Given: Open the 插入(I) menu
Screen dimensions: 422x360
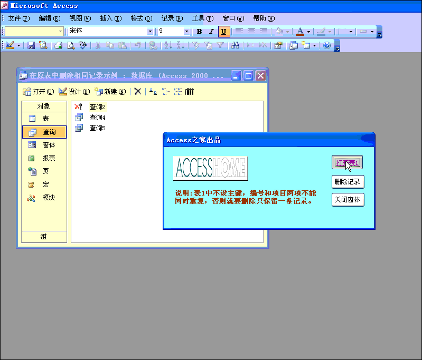Looking at the screenshot, I should (x=111, y=18).
